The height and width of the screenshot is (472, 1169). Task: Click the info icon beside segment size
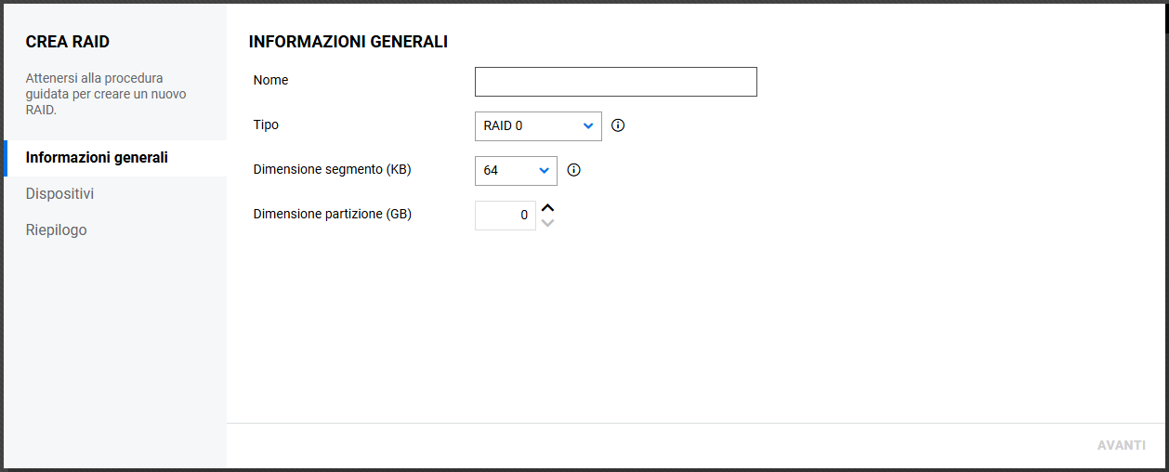point(573,170)
